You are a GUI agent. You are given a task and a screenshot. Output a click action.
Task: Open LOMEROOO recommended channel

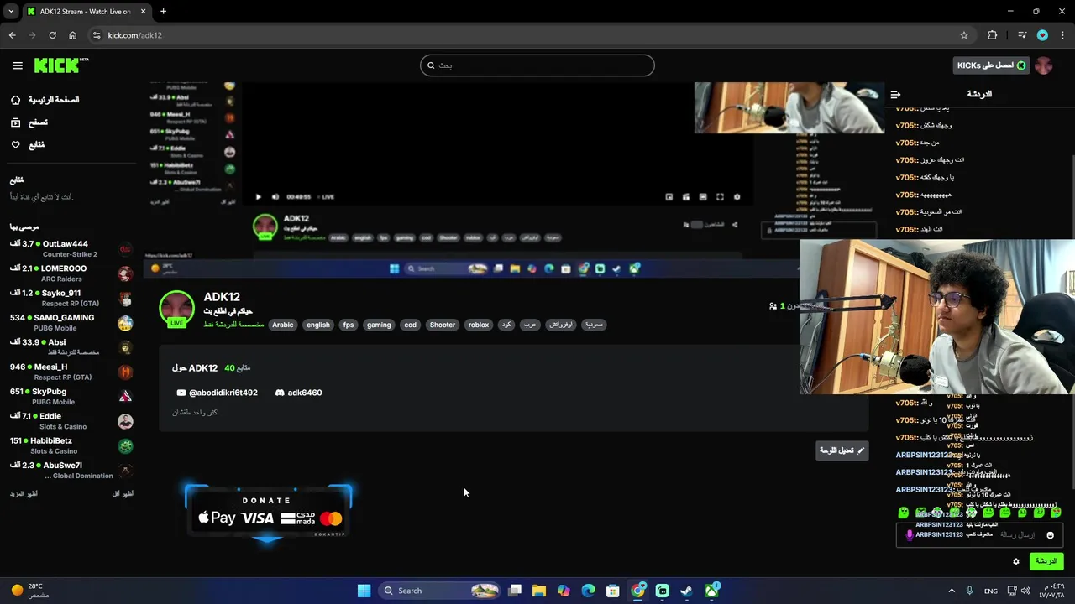(71, 273)
